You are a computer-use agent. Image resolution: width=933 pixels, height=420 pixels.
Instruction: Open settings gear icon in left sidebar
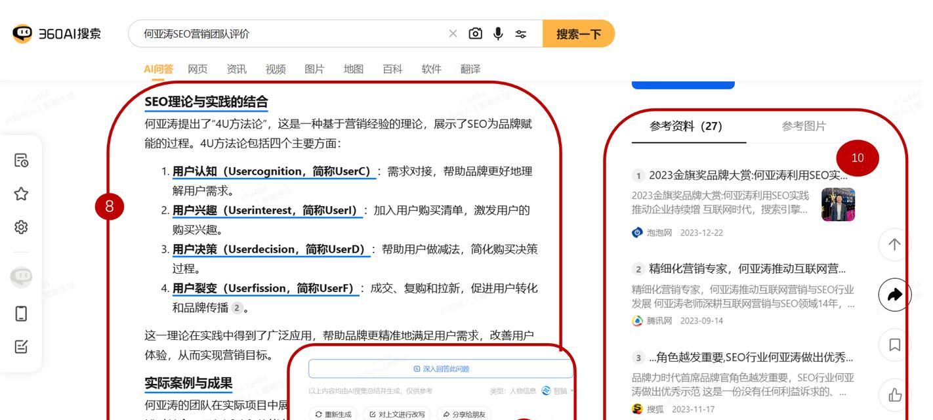[x=21, y=227]
